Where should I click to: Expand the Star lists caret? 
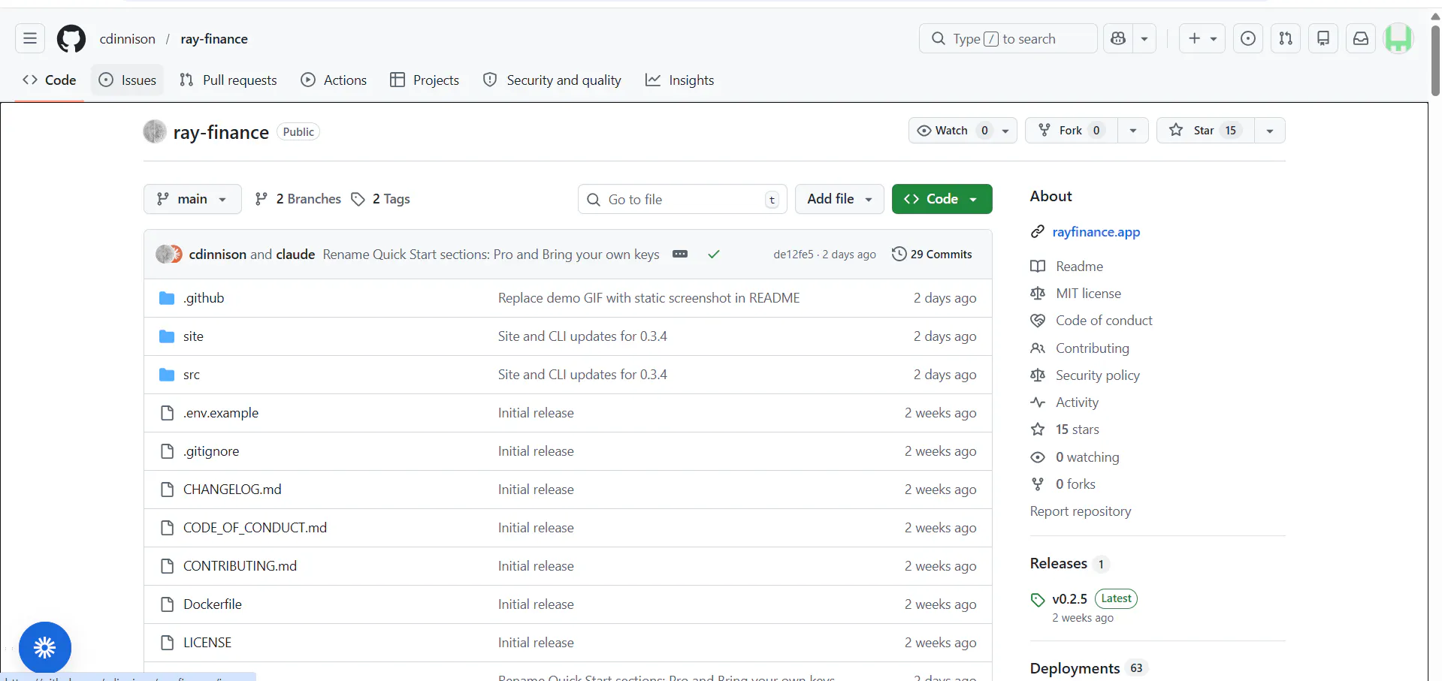(1270, 131)
